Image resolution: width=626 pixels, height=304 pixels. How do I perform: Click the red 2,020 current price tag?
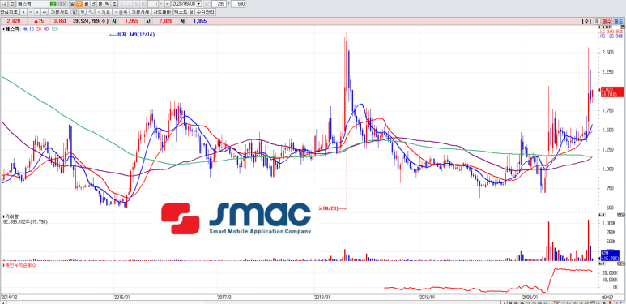[x=611, y=92]
